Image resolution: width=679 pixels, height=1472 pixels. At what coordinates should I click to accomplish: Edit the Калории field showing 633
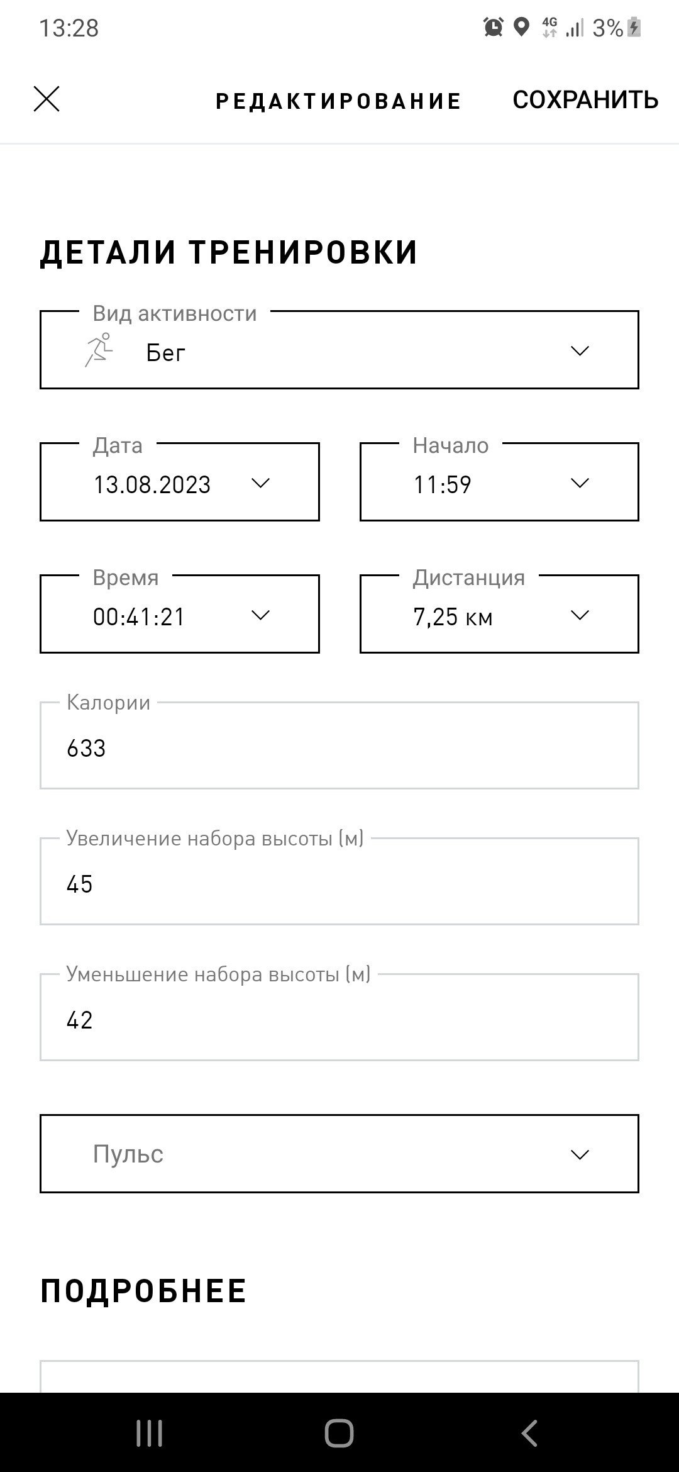339,745
